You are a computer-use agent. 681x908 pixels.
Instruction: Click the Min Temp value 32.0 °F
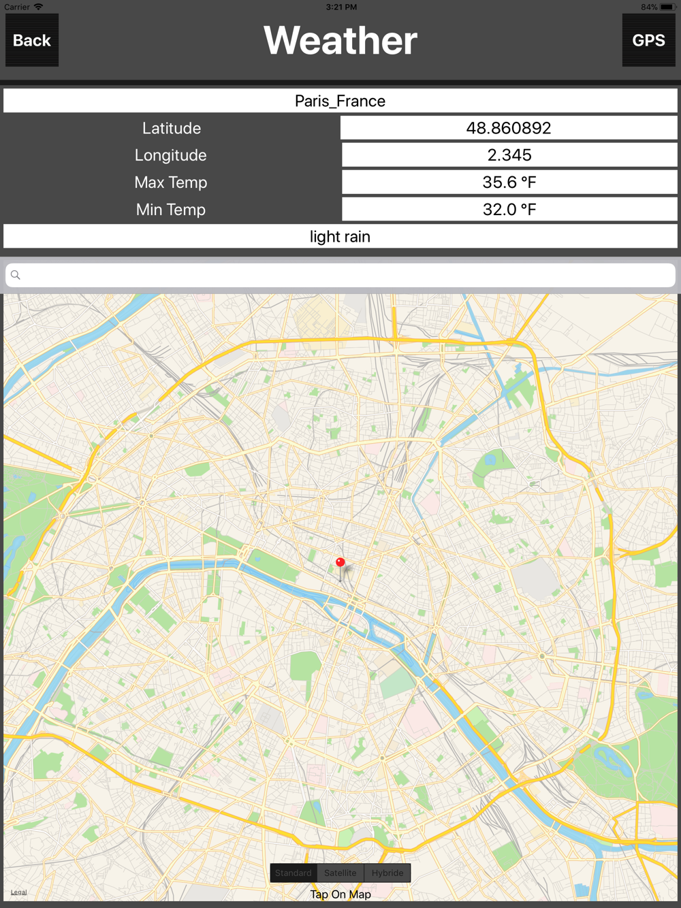509,210
